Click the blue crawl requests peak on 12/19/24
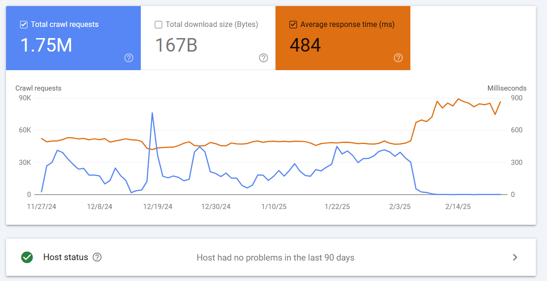This screenshot has width=547, height=281. (x=152, y=113)
